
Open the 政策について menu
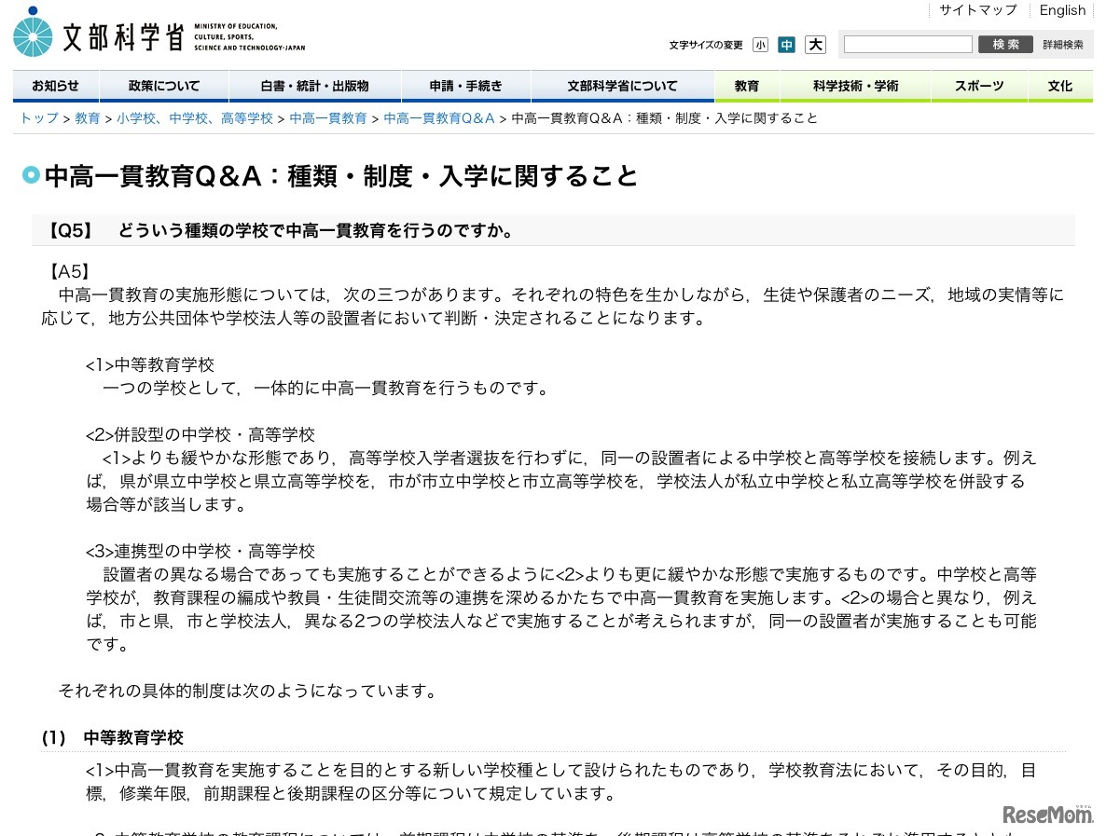point(163,86)
